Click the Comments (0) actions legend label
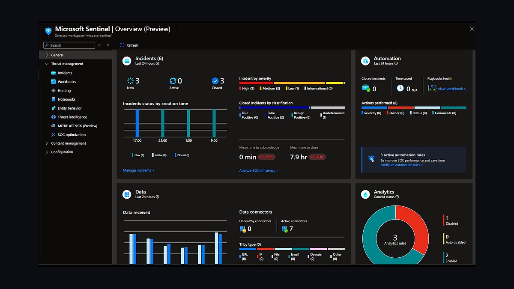This screenshot has height=289, width=514. pyautogui.click(x=445, y=113)
